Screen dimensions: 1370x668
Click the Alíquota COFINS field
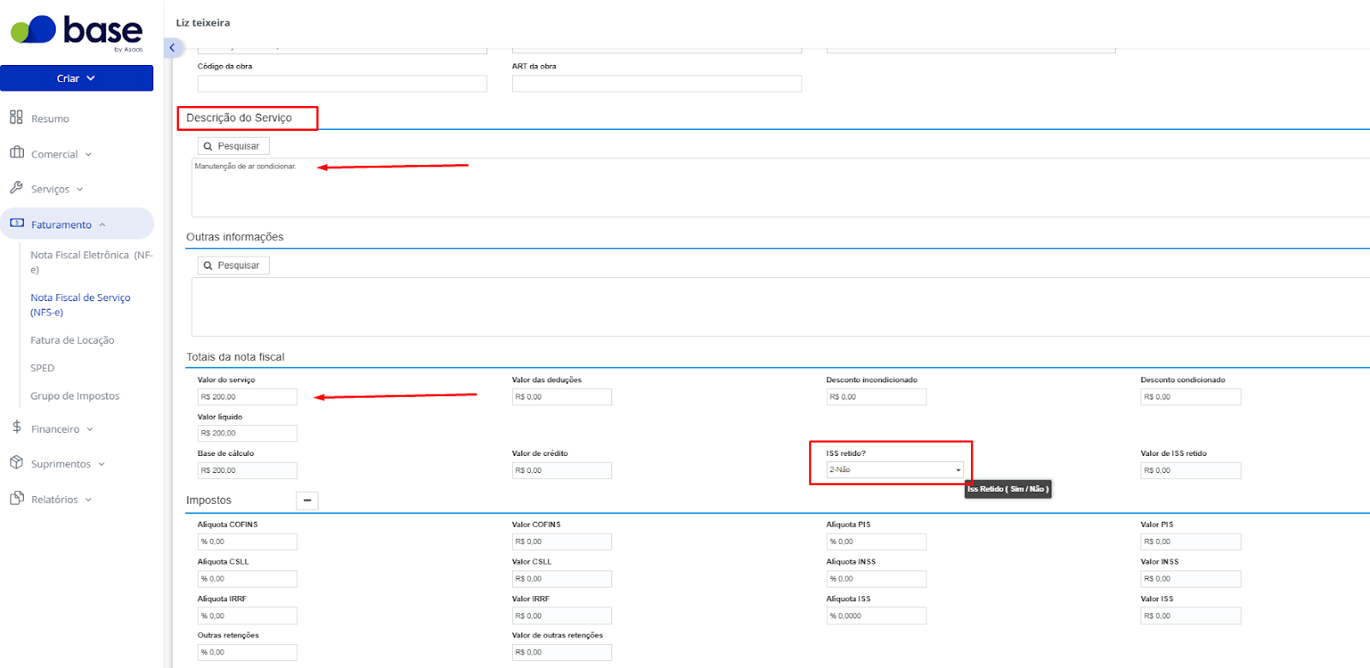247,541
